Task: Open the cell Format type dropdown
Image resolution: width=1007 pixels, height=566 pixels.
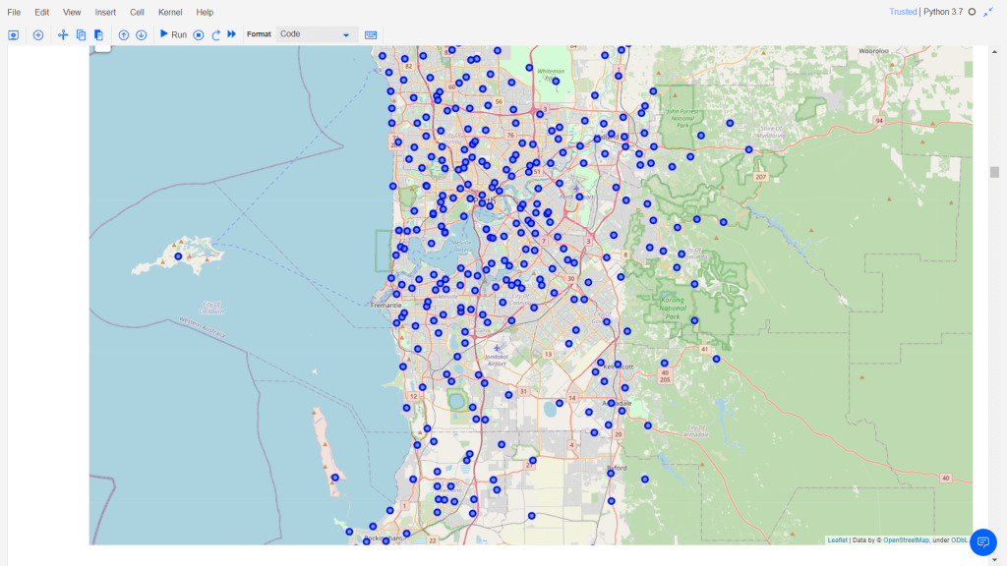Action: point(315,34)
